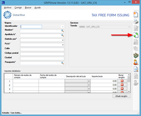Click row 2 Fecha del recibo cell
Image resolution: width=141 pixels, height=116 pixels.
point(52,85)
